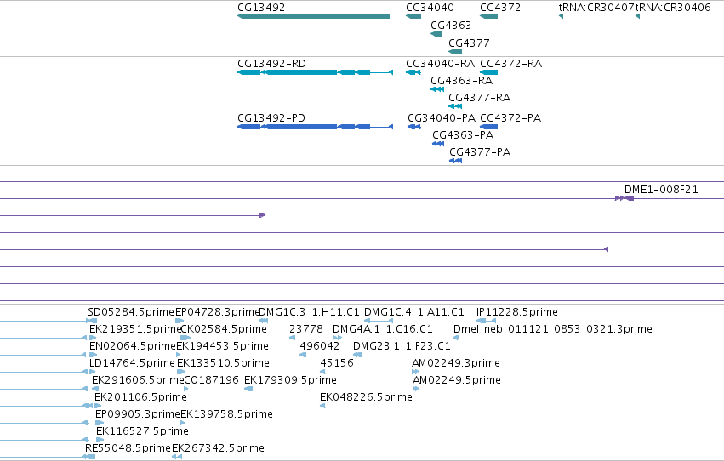Select the EP09905.3prime label
724x461 pixels.
pos(138,414)
